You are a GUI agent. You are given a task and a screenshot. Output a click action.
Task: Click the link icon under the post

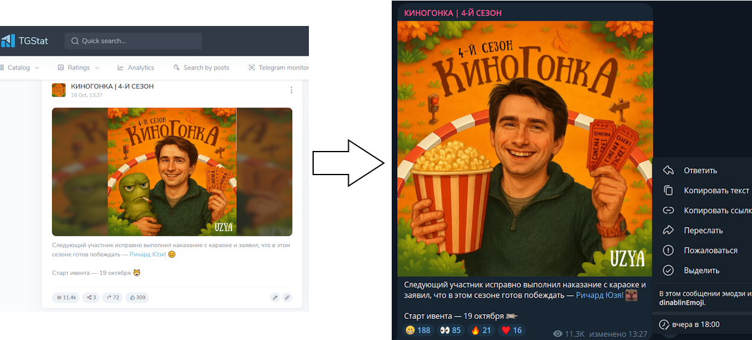(x=287, y=297)
